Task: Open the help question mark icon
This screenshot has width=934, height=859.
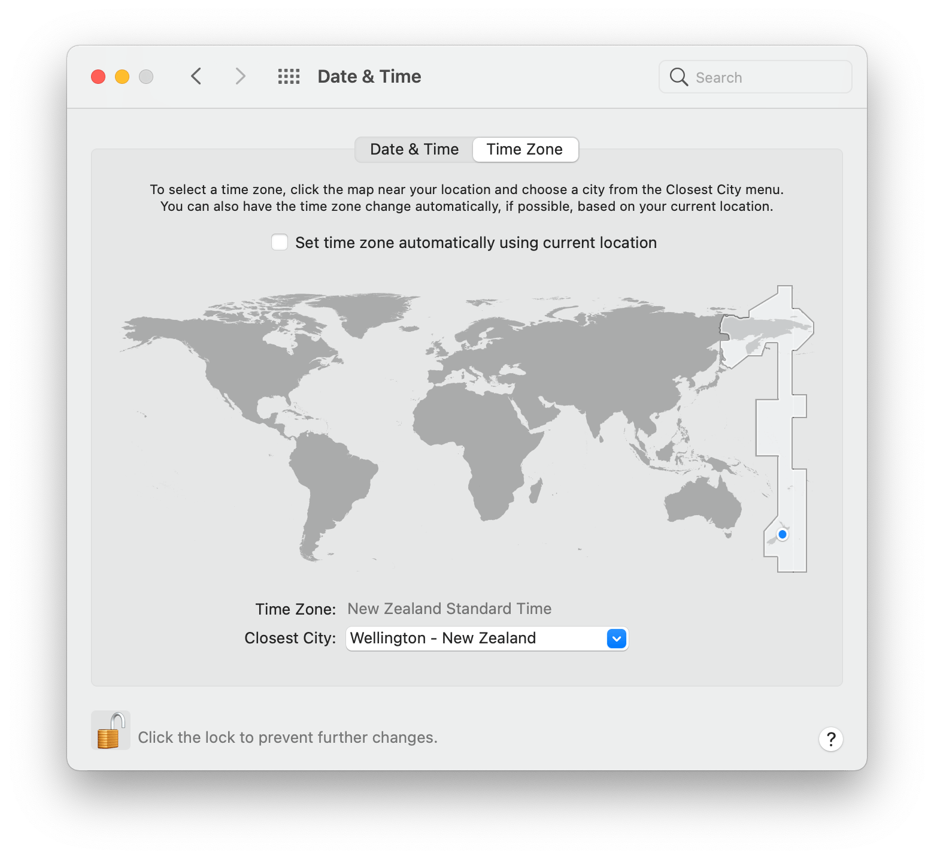Action: (x=831, y=739)
